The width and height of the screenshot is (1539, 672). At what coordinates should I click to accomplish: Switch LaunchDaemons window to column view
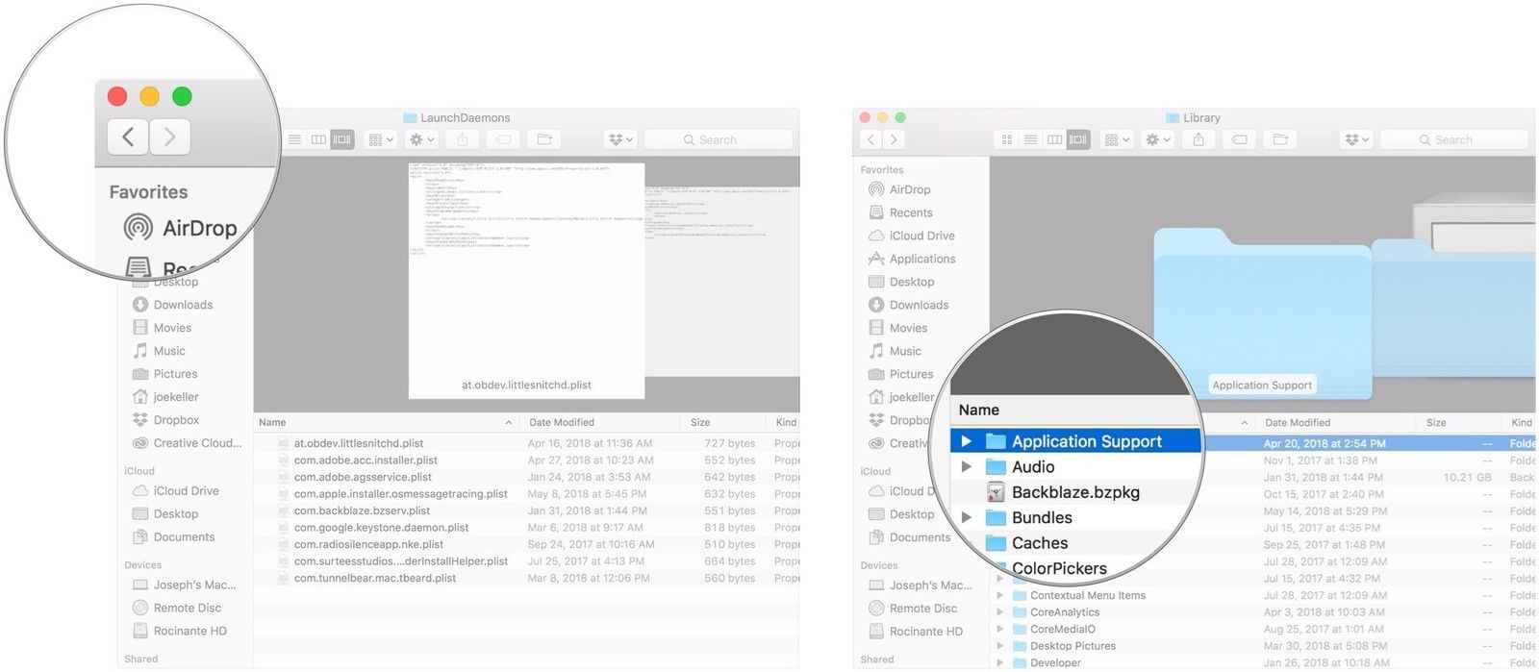coord(318,139)
